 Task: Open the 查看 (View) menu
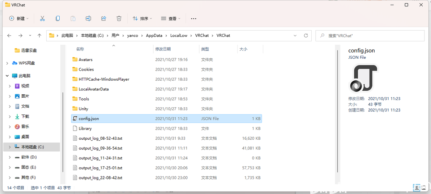coord(171,18)
